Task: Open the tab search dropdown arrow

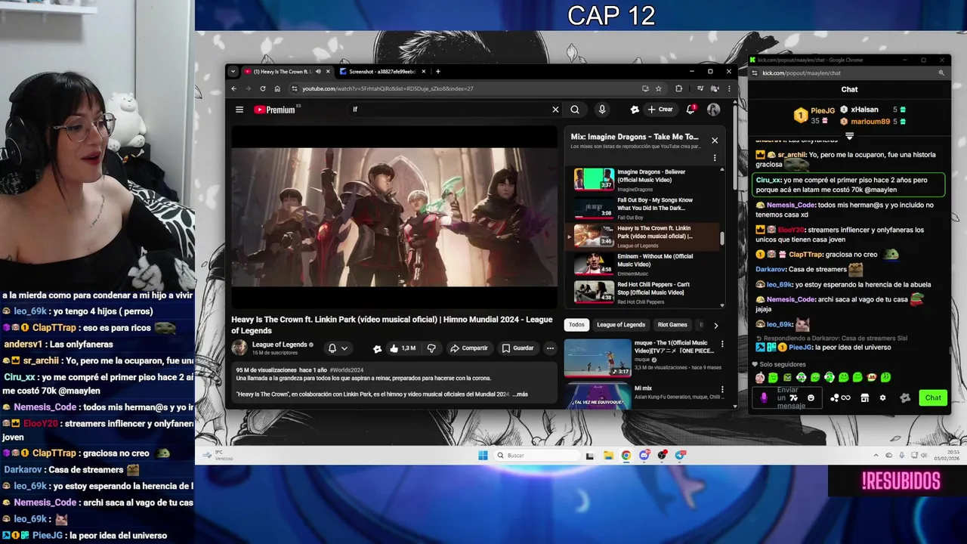Action: point(233,72)
